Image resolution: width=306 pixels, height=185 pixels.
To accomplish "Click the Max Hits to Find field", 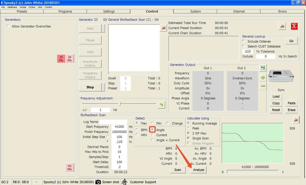I will (119, 152).
